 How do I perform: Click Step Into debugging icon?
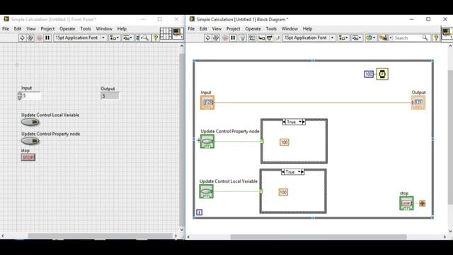(x=261, y=38)
